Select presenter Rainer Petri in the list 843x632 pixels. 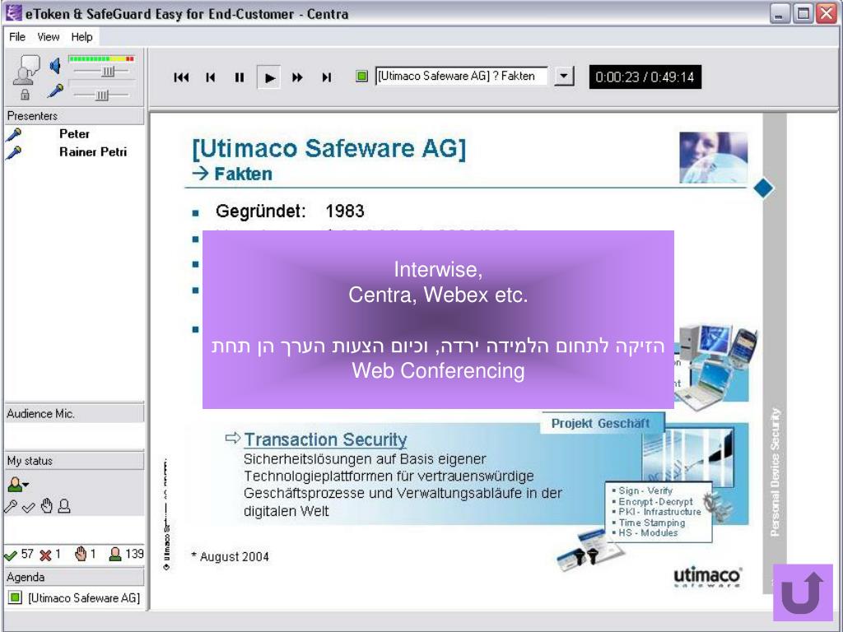pyautogui.click(x=93, y=152)
